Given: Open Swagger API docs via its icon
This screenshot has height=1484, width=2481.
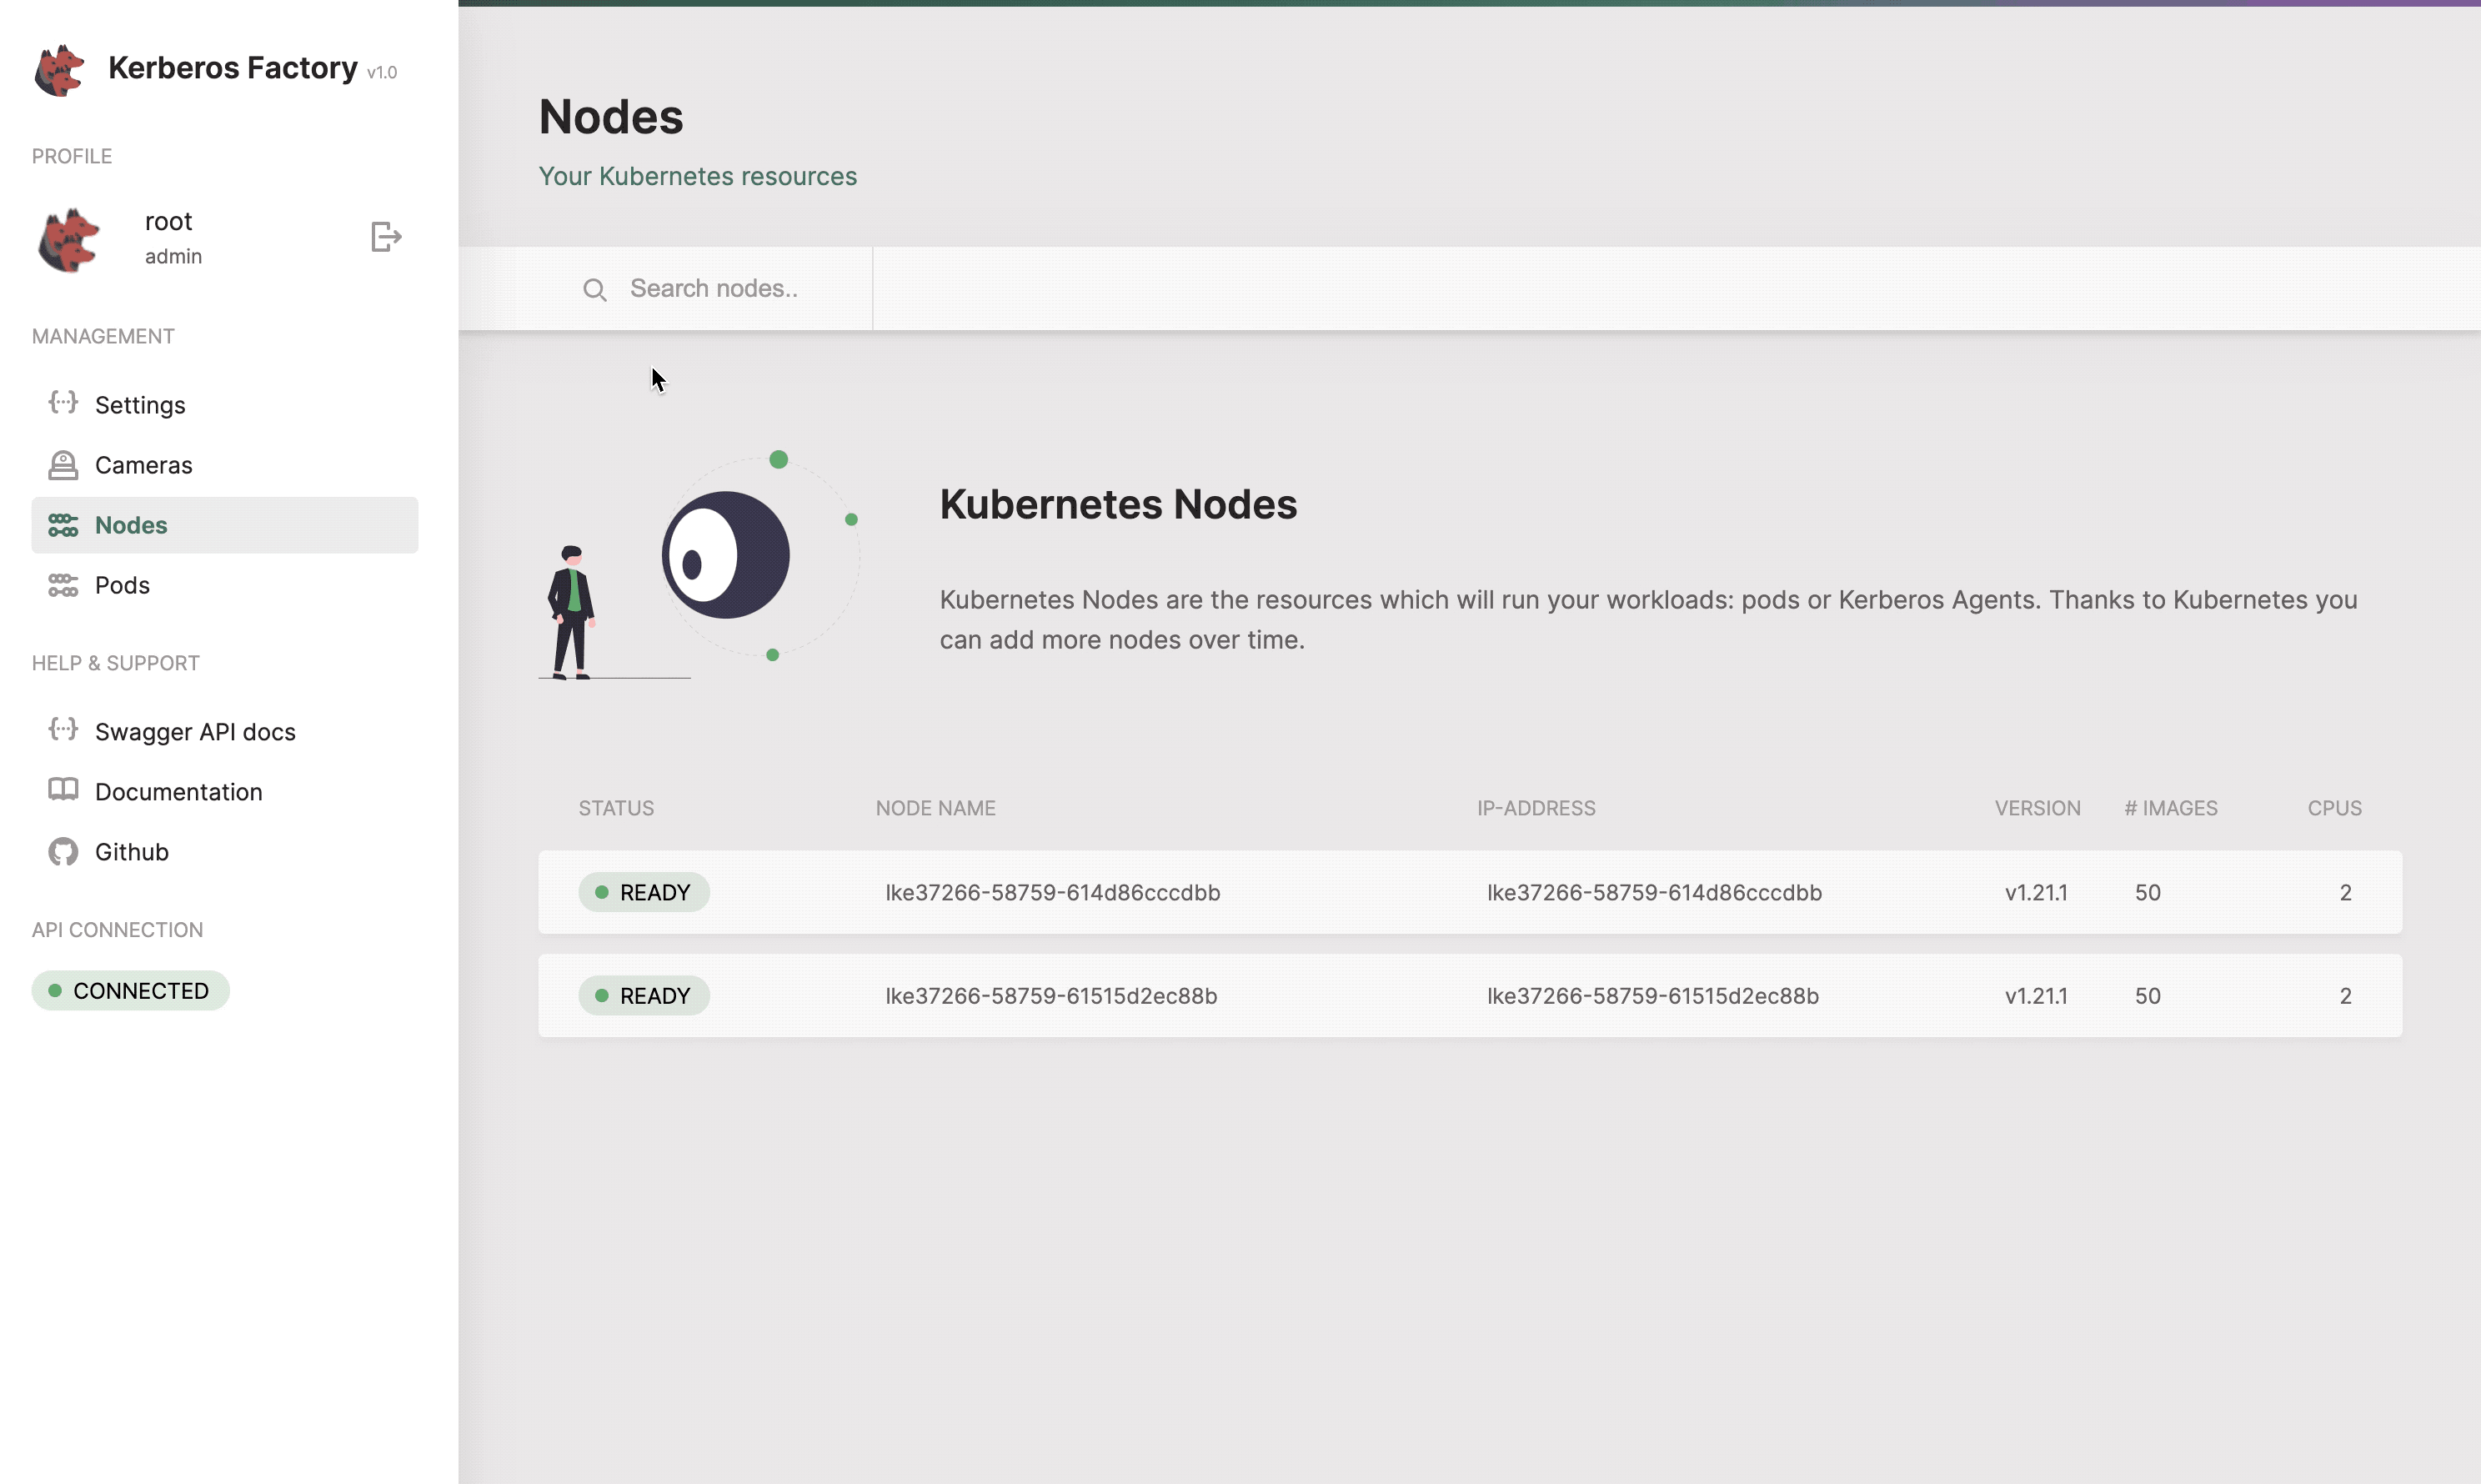Looking at the screenshot, I should (63, 730).
